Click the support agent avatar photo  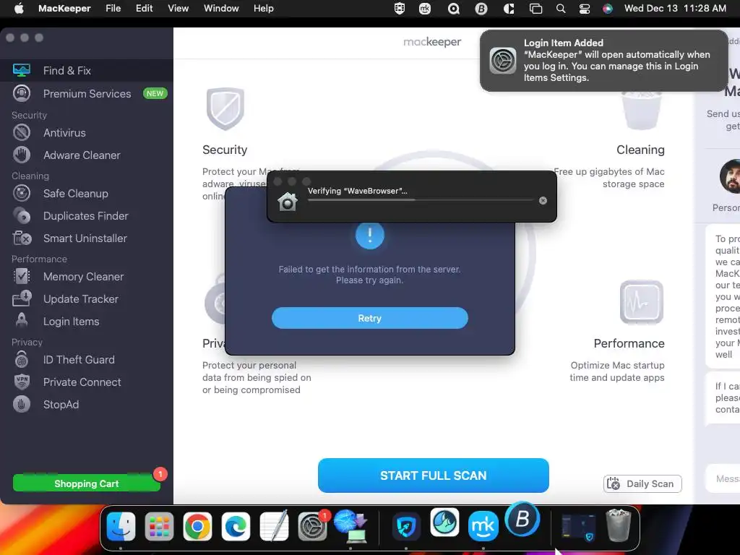[730, 176]
